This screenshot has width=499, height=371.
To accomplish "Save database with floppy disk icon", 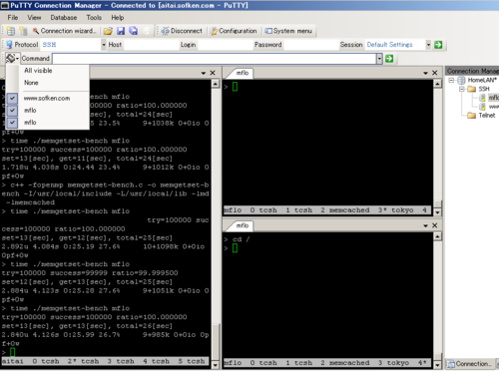I will [x=121, y=31].
